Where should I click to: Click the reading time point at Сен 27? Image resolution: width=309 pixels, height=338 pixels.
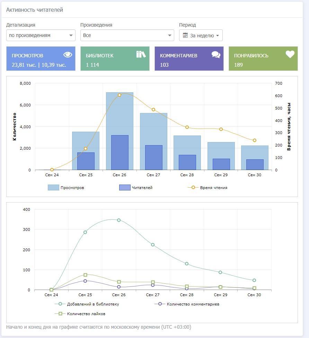coord(153,110)
